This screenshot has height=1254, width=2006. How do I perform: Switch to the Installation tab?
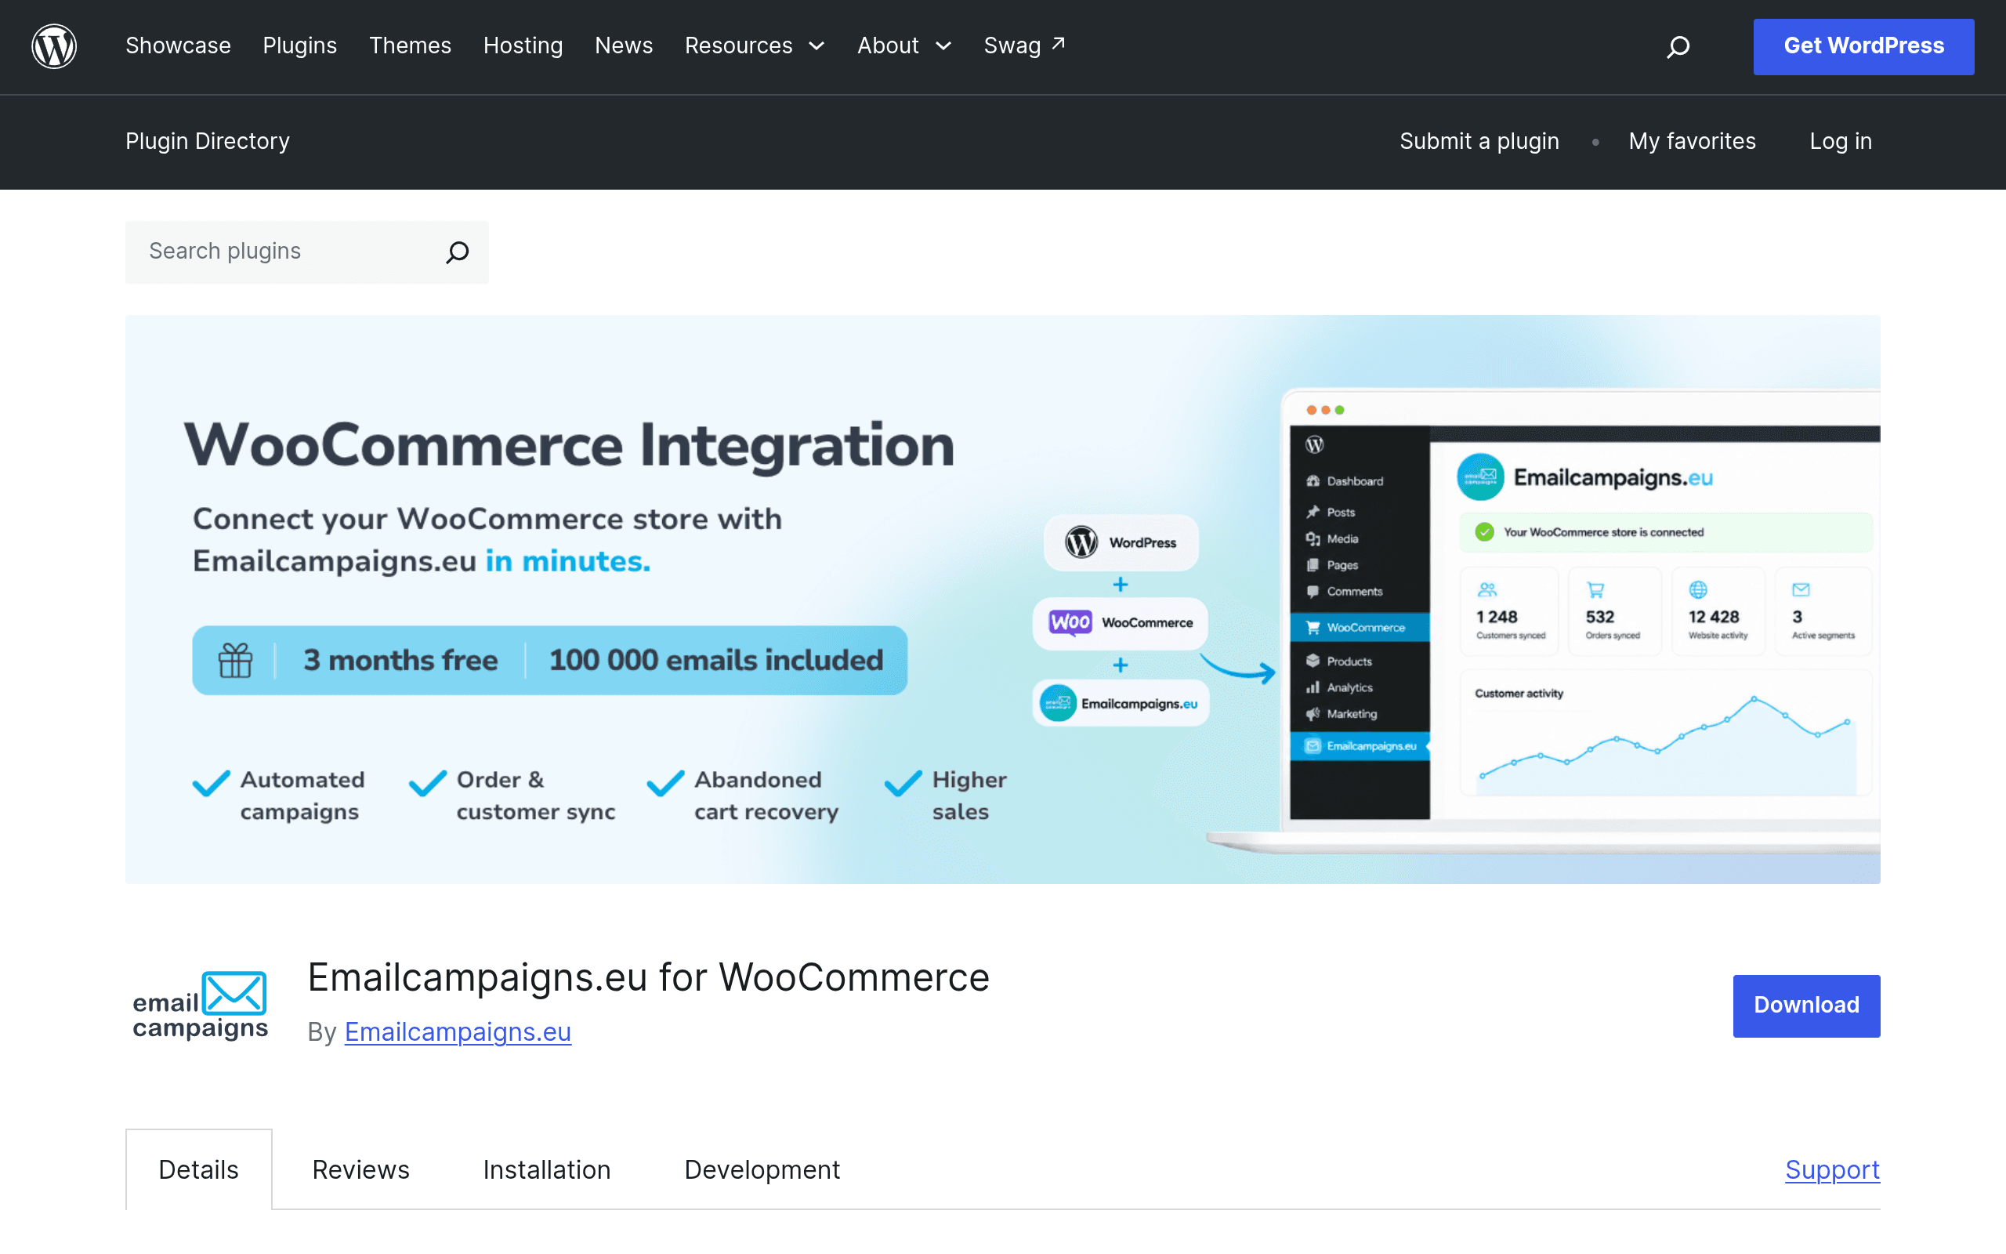(547, 1169)
